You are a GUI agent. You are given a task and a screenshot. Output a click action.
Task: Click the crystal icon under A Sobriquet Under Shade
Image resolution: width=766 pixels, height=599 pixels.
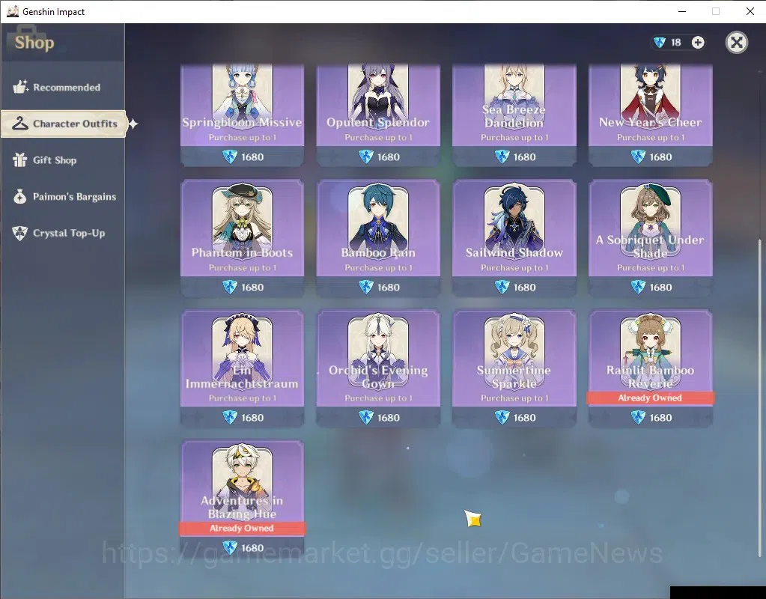(x=638, y=287)
